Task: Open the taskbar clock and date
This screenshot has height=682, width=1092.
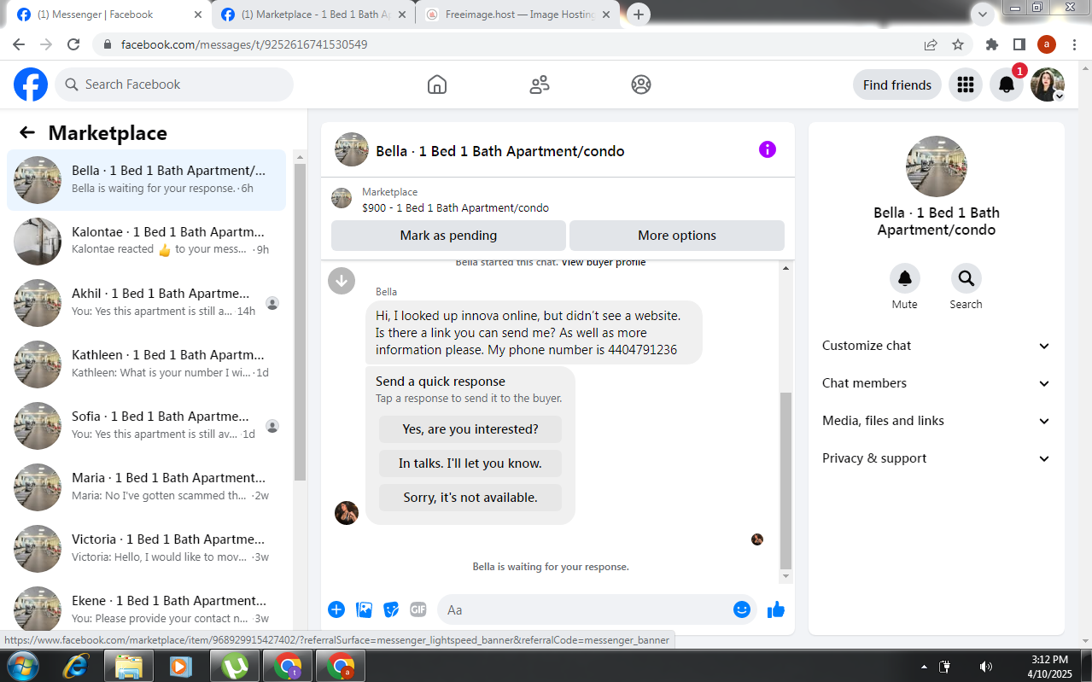Action: coord(1049,667)
